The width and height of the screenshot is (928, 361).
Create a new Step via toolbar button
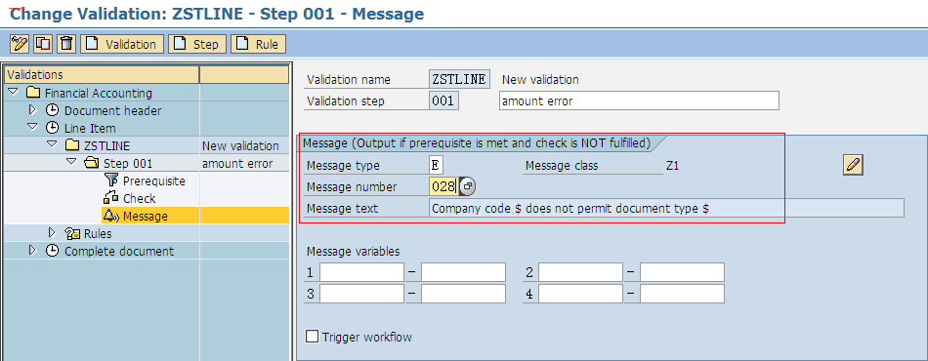coord(197,44)
